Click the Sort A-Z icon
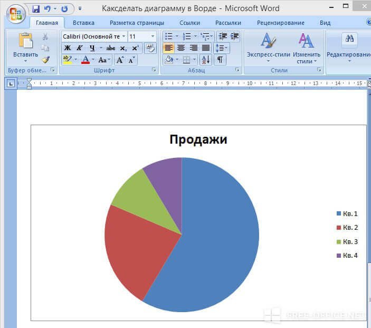 click(x=206, y=60)
